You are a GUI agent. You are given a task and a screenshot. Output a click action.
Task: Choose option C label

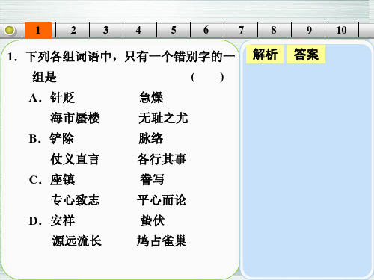pos(35,180)
